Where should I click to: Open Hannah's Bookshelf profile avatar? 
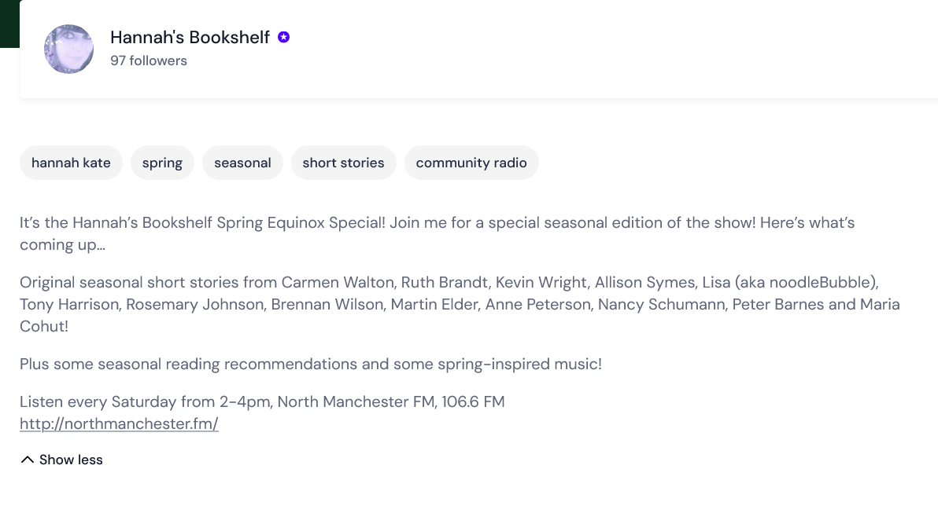[68, 49]
